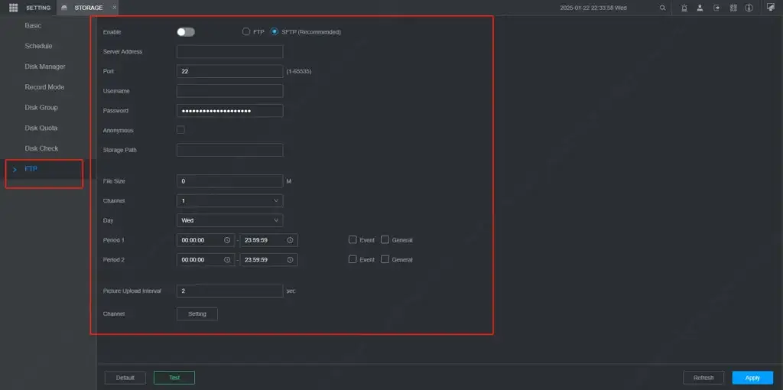Image resolution: width=783 pixels, height=390 pixels.
Task: Open Disk Quota in the sidebar
Action: pos(41,128)
